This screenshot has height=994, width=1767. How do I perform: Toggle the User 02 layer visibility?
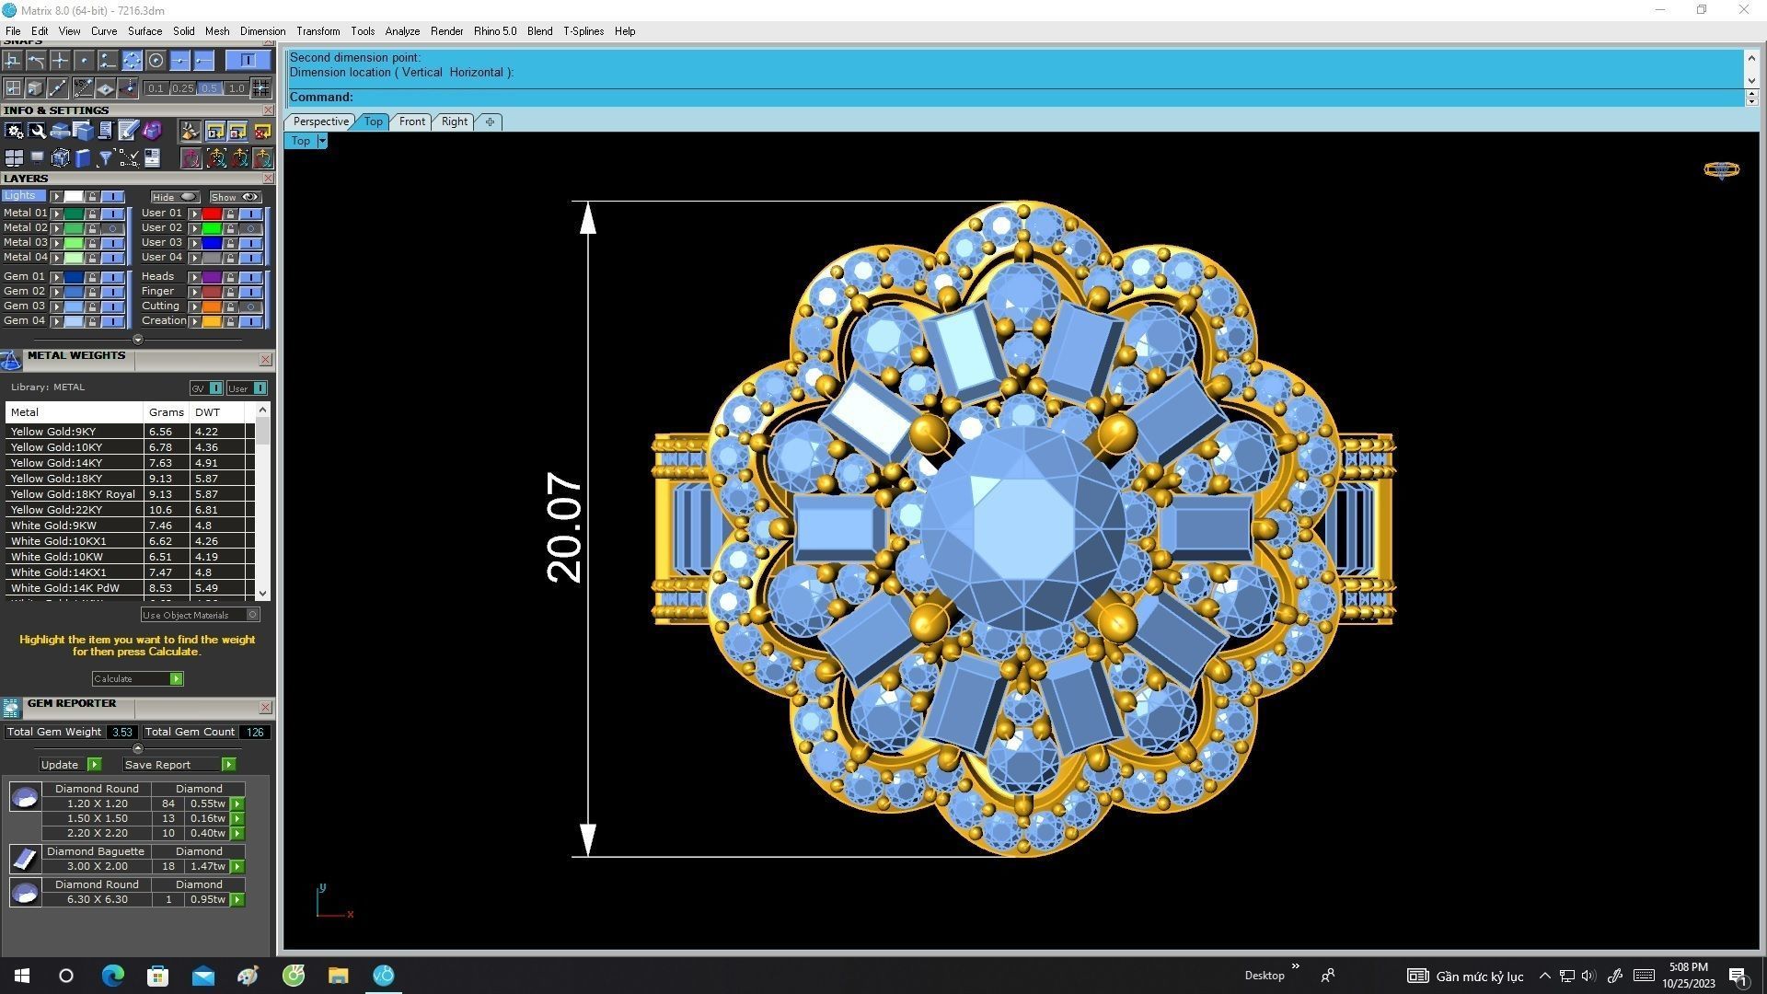(250, 228)
